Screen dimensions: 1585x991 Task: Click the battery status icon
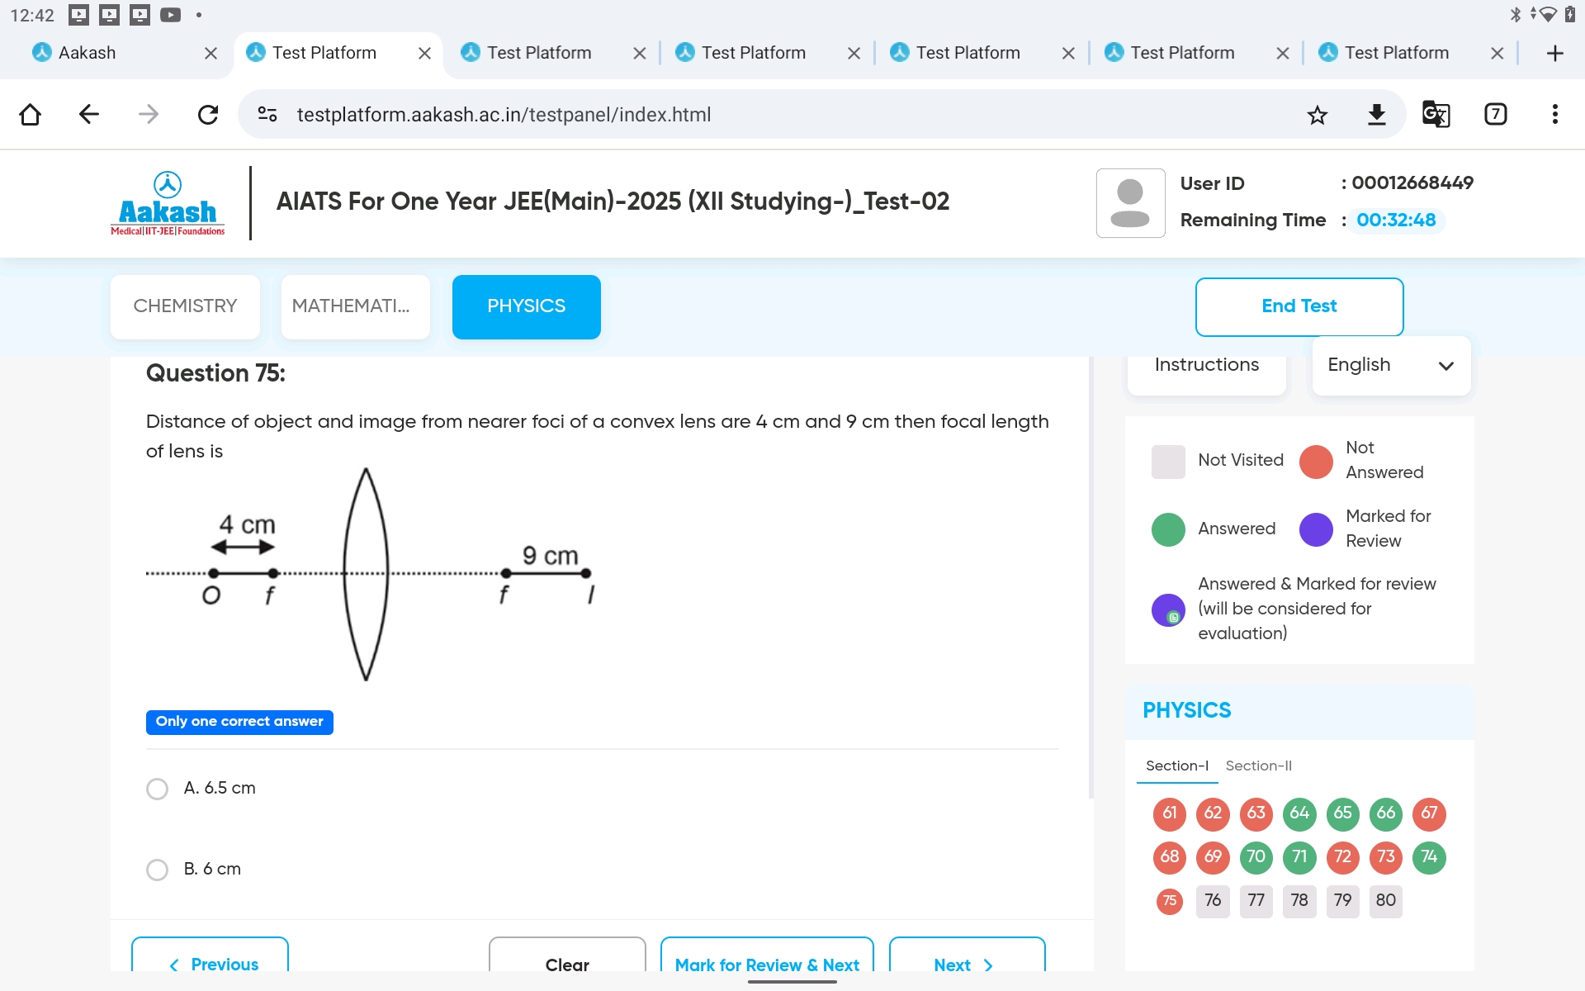(x=1570, y=14)
